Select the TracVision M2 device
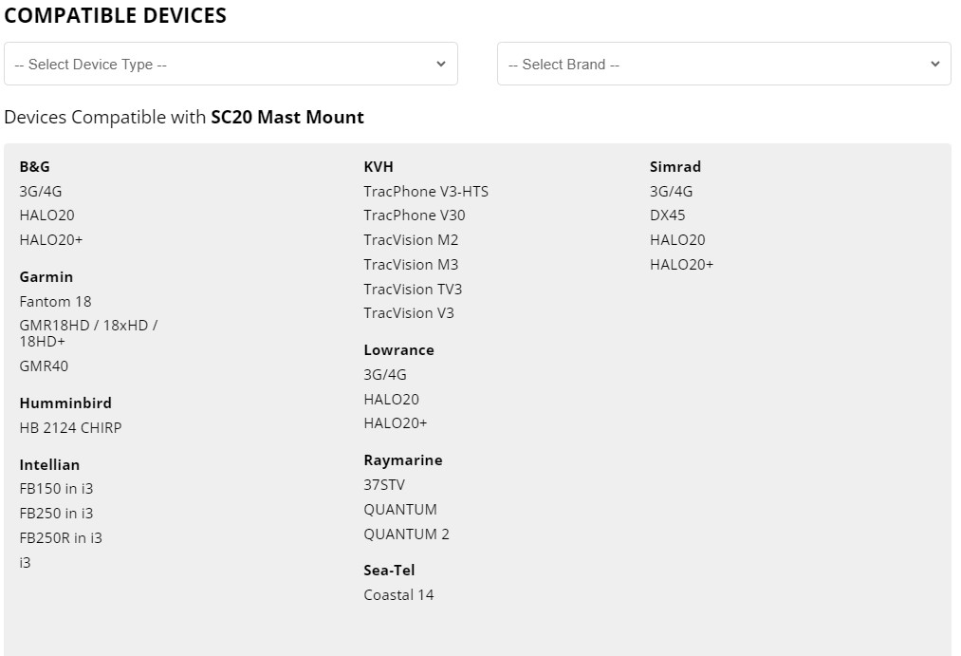Screen dimensions: 961x656 point(411,239)
